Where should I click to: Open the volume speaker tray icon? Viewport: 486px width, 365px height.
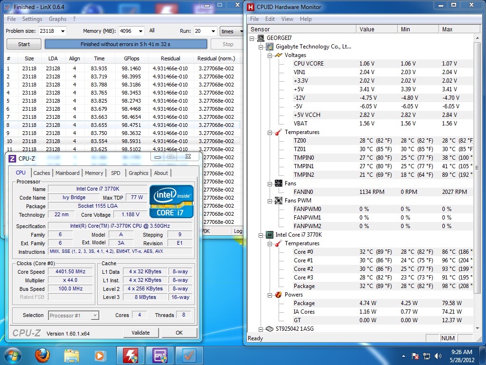coord(438,355)
